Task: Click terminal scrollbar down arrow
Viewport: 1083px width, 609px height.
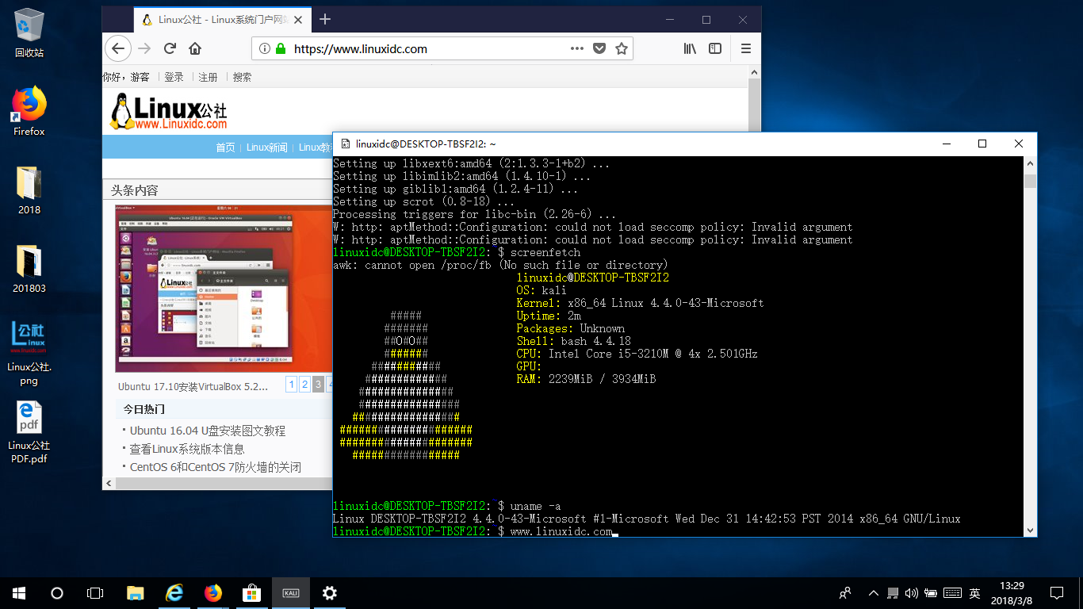Action: click(x=1031, y=530)
